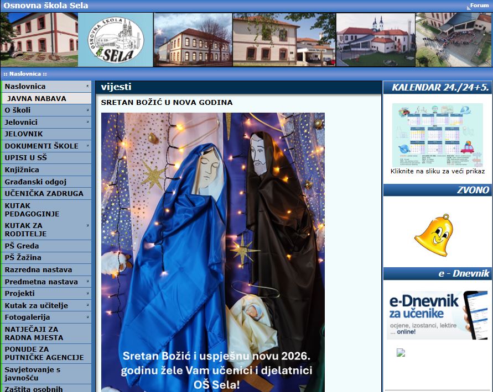Select Knjižnica from the sidebar menu
The image size is (493, 392).
click(22, 169)
